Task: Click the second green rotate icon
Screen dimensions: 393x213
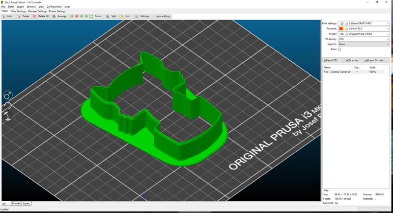Action: click(x=86, y=16)
